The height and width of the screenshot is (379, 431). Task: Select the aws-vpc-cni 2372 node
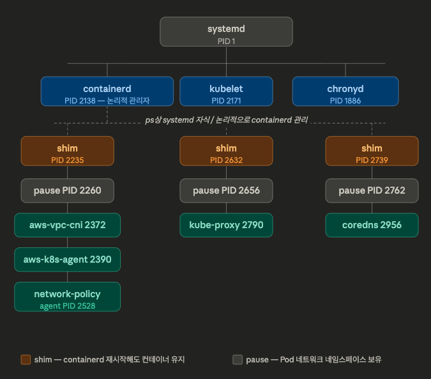click(x=67, y=225)
